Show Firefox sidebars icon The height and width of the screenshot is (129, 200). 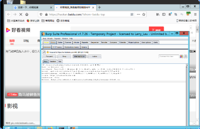(164, 14)
